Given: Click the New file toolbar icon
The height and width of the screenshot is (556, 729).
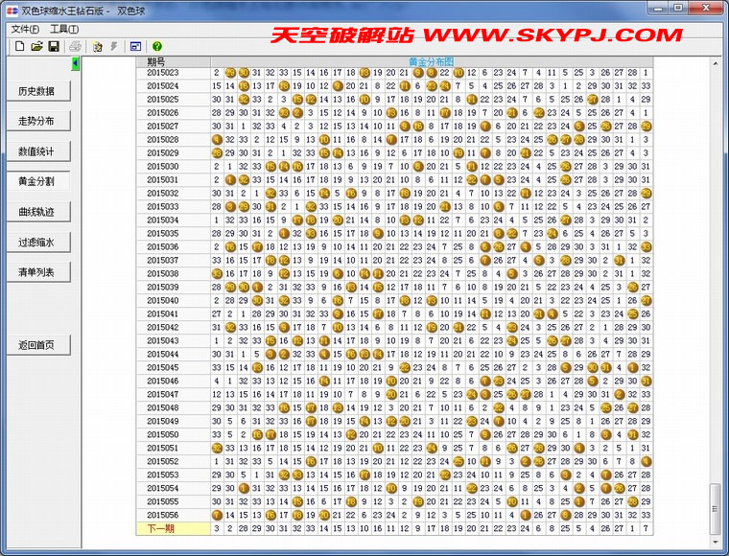Looking at the screenshot, I should coord(19,46).
